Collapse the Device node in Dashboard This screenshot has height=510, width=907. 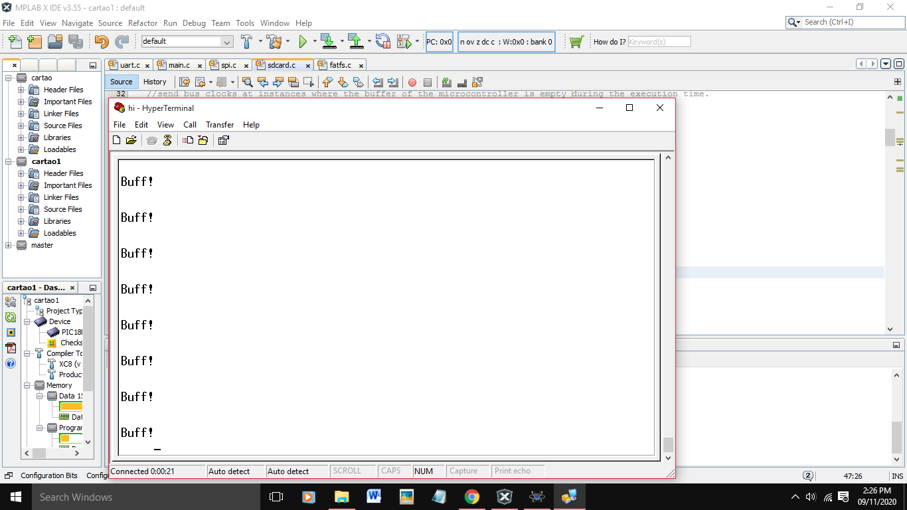27,321
